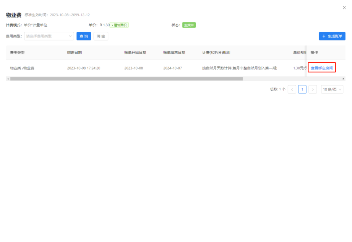Open the 查看绑定房间 link
This screenshot has height=242, width=352.
322,68
